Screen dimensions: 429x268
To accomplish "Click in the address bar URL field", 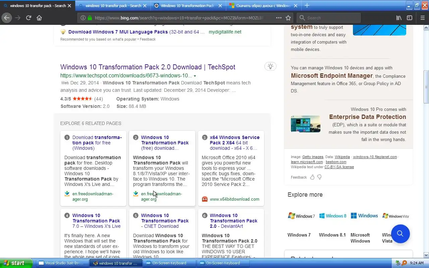I will tap(179, 18).
